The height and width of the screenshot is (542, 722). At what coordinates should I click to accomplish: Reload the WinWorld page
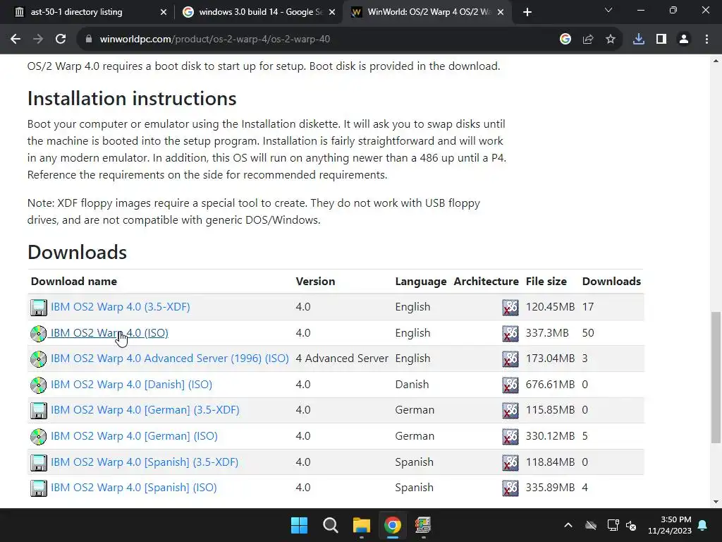click(61, 40)
